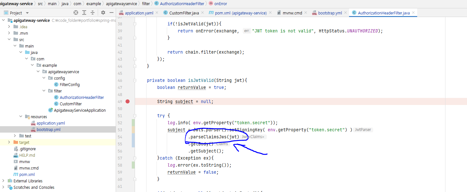467x192 pixels.
Task: Place cursor on 'returnValue = false' line 59
Action: coord(193,172)
